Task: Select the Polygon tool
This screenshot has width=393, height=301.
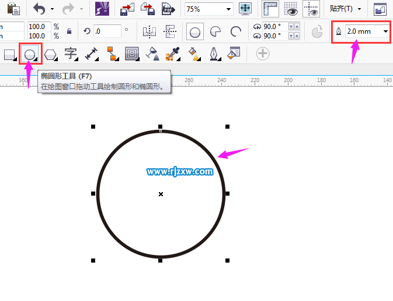Action: (x=51, y=55)
